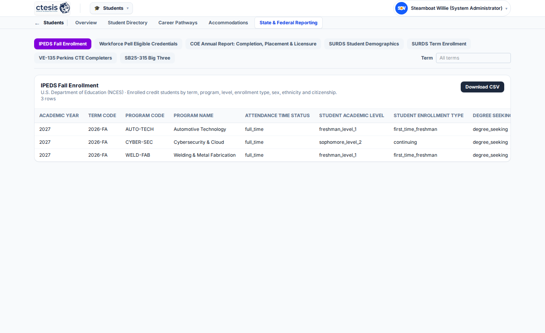This screenshot has height=333, width=545.
Task: Click the ctesis logo
Action: pos(53,8)
